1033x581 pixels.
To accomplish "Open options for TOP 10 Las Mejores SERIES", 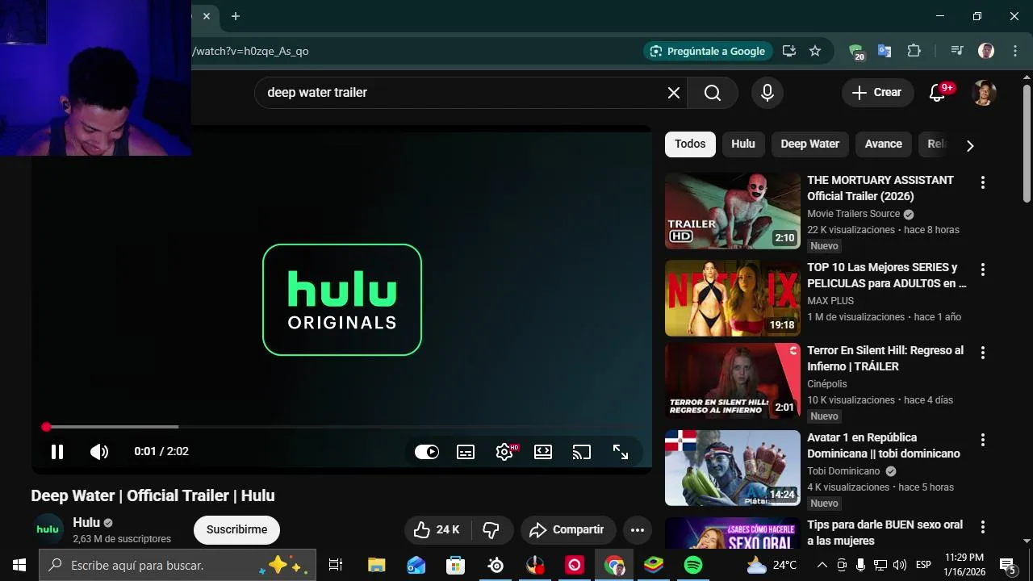I will (982, 270).
